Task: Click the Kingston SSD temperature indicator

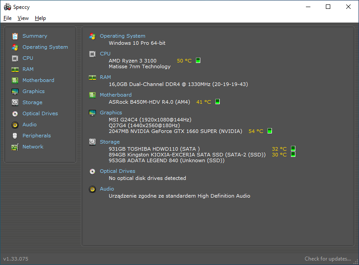Action: tap(293, 154)
